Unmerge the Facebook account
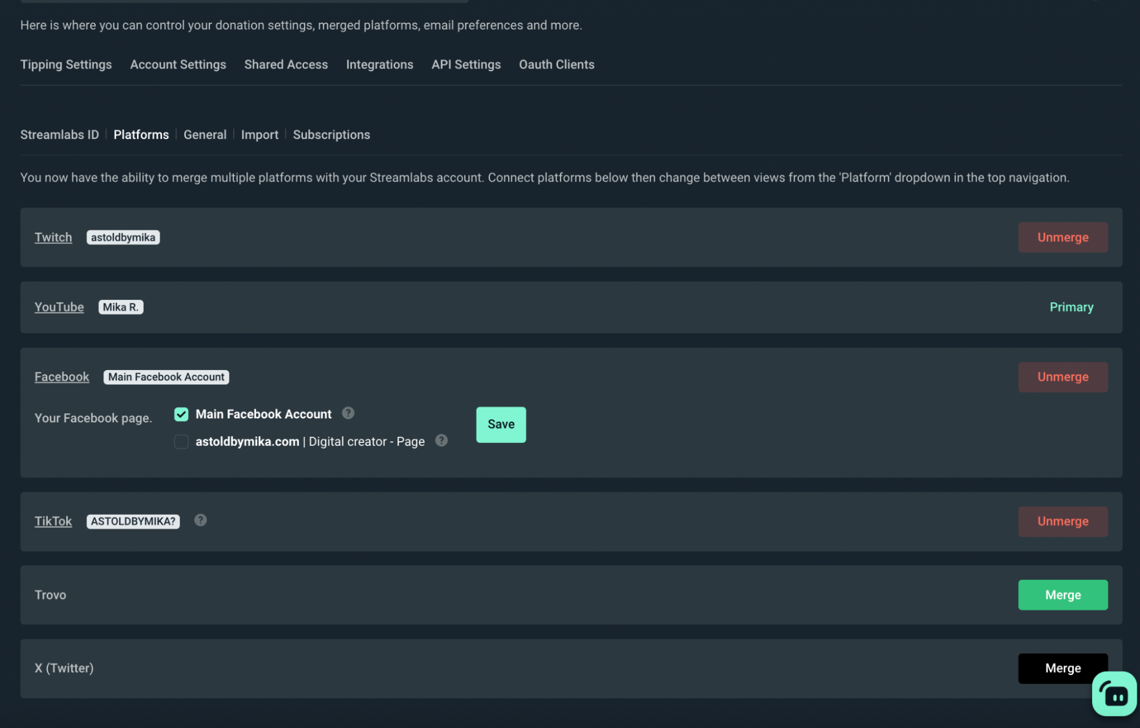Image resolution: width=1140 pixels, height=728 pixels. 1062,376
